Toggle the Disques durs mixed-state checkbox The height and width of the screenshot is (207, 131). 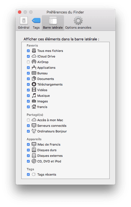pyautogui.click(x=28, y=150)
